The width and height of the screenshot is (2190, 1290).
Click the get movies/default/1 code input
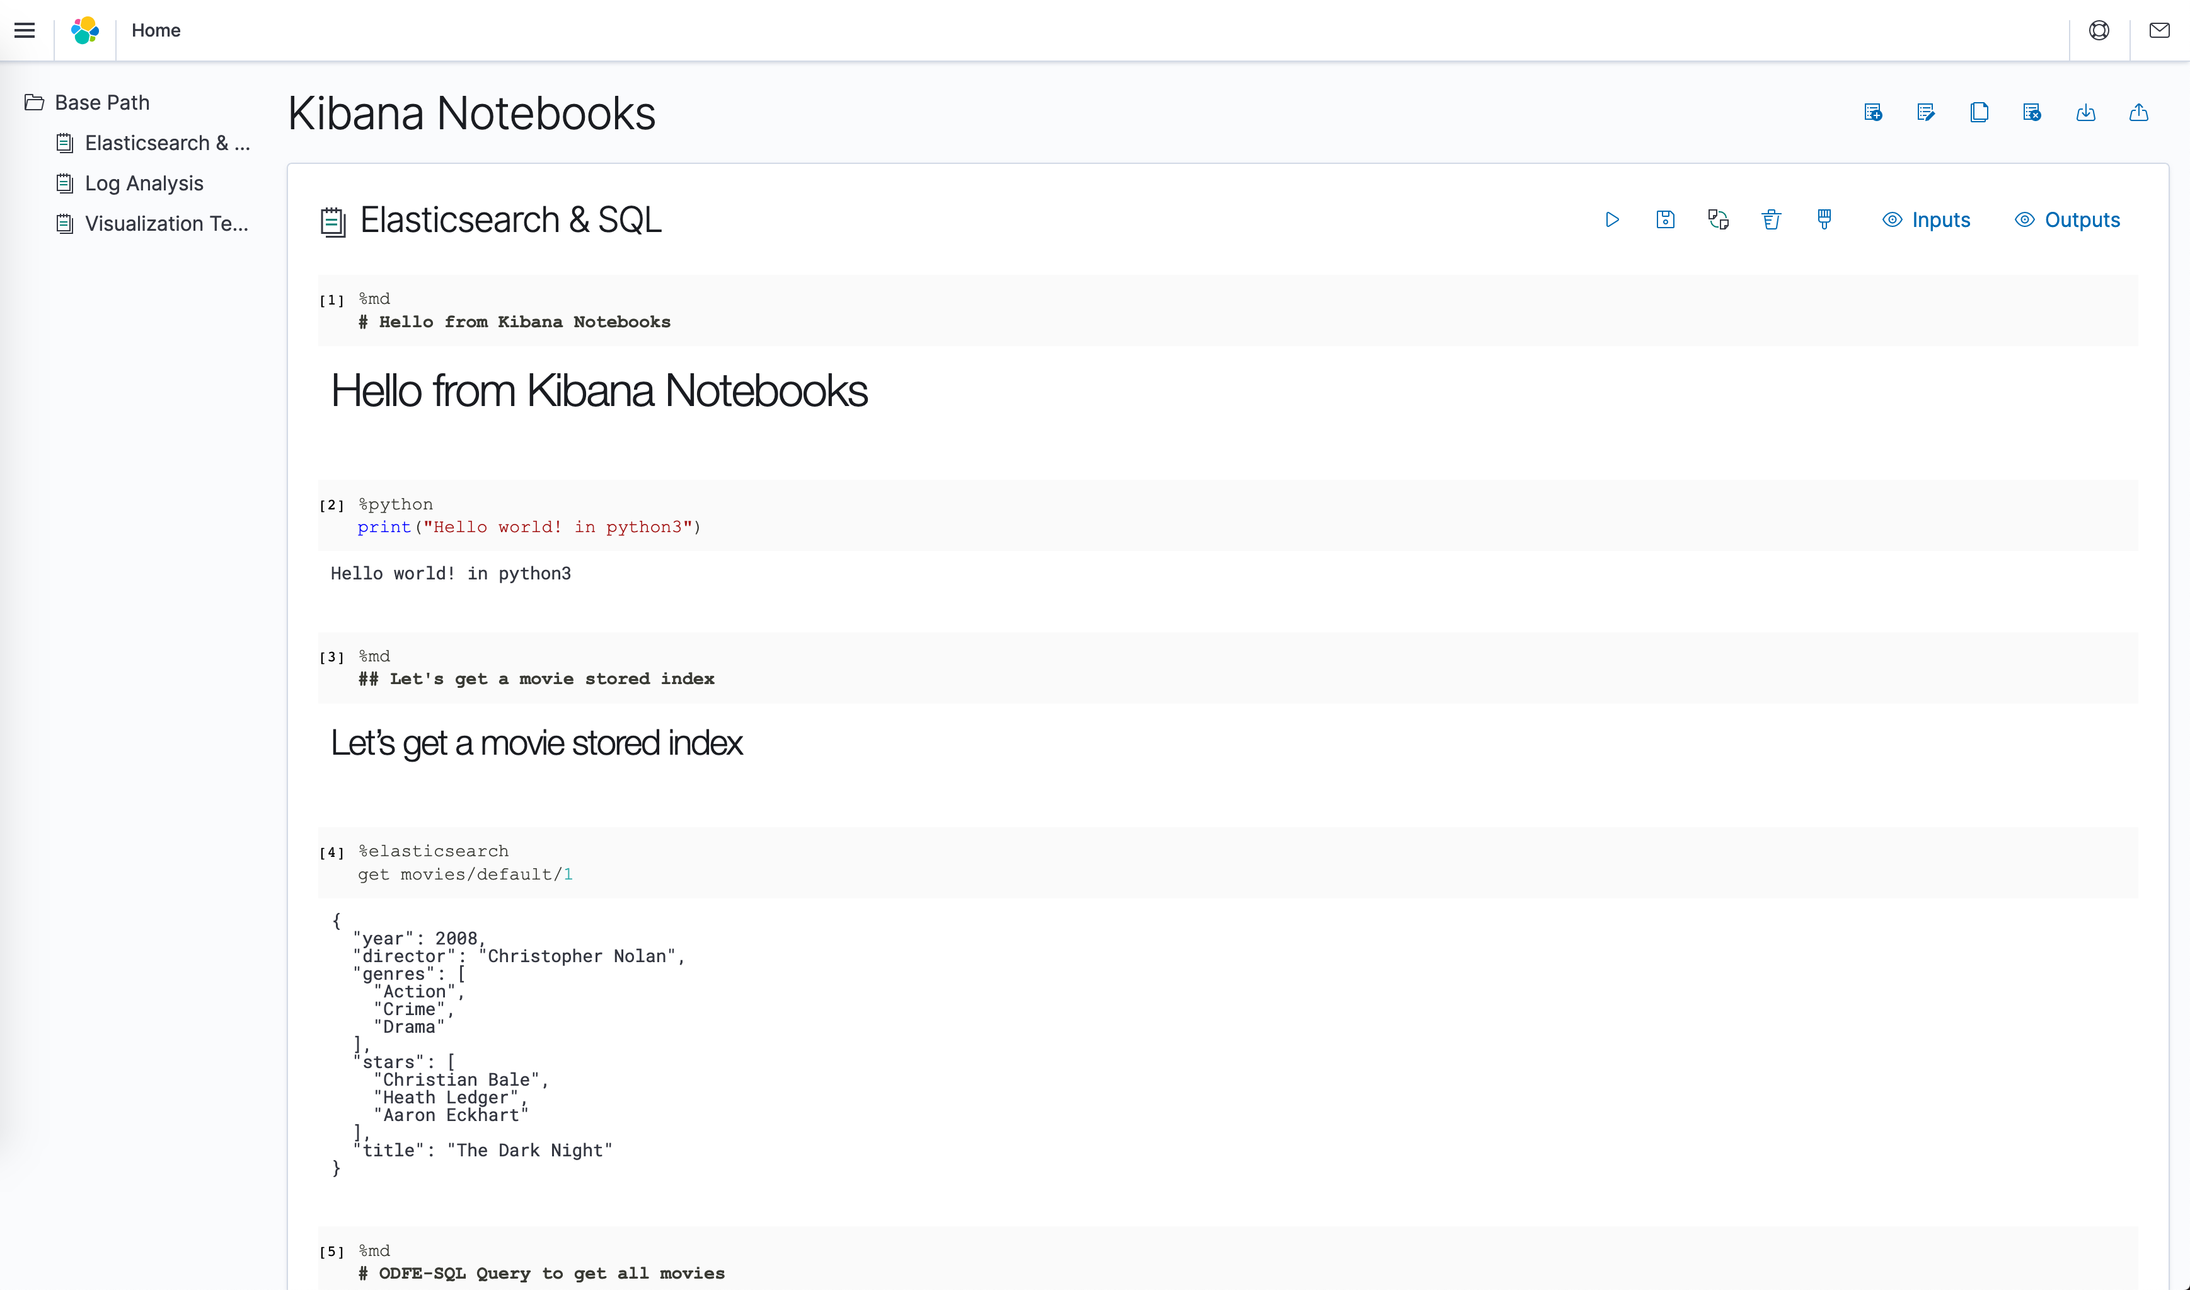click(x=1228, y=863)
